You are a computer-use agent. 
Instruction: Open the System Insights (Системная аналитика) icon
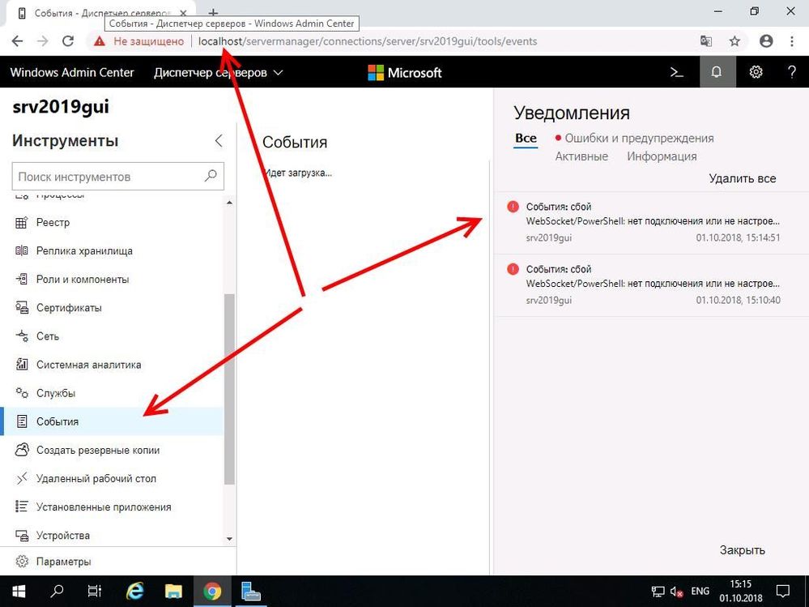point(21,365)
